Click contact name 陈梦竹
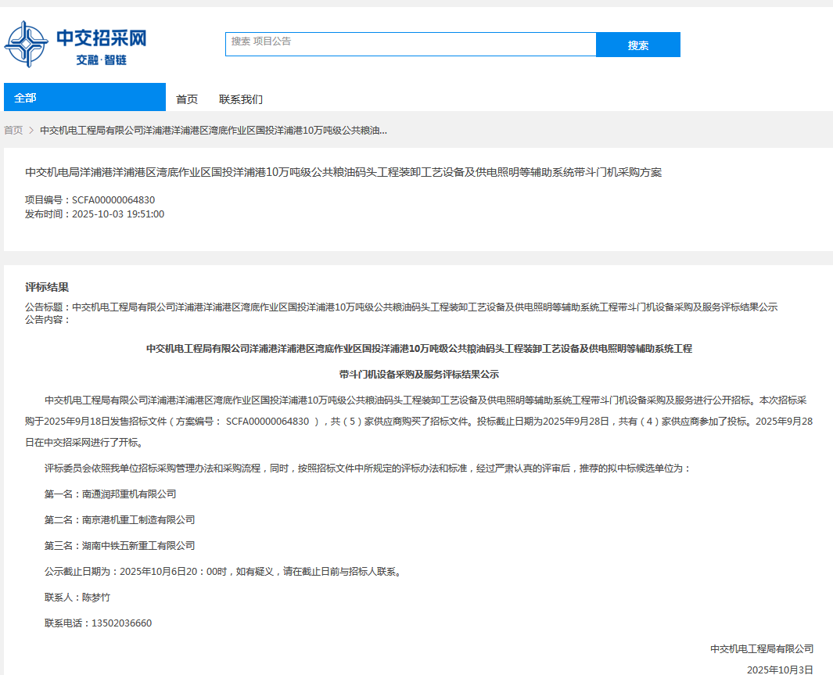Image resolution: width=833 pixels, height=675 pixels. click(96, 598)
